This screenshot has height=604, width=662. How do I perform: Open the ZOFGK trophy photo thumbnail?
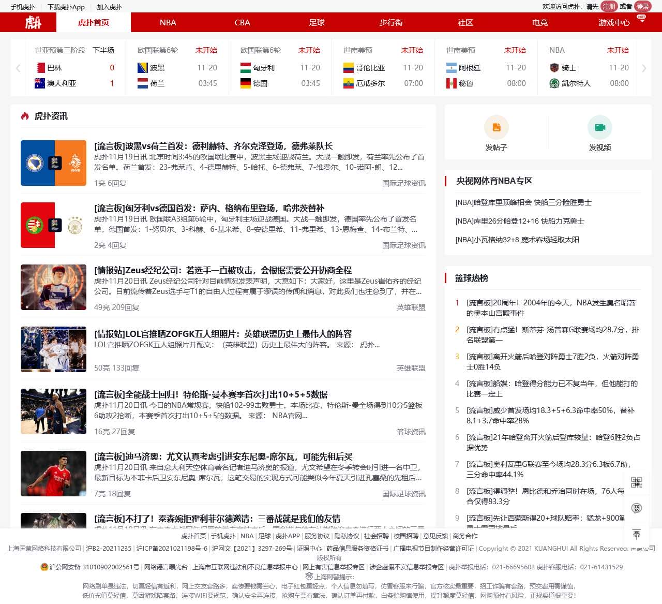coord(53,349)
